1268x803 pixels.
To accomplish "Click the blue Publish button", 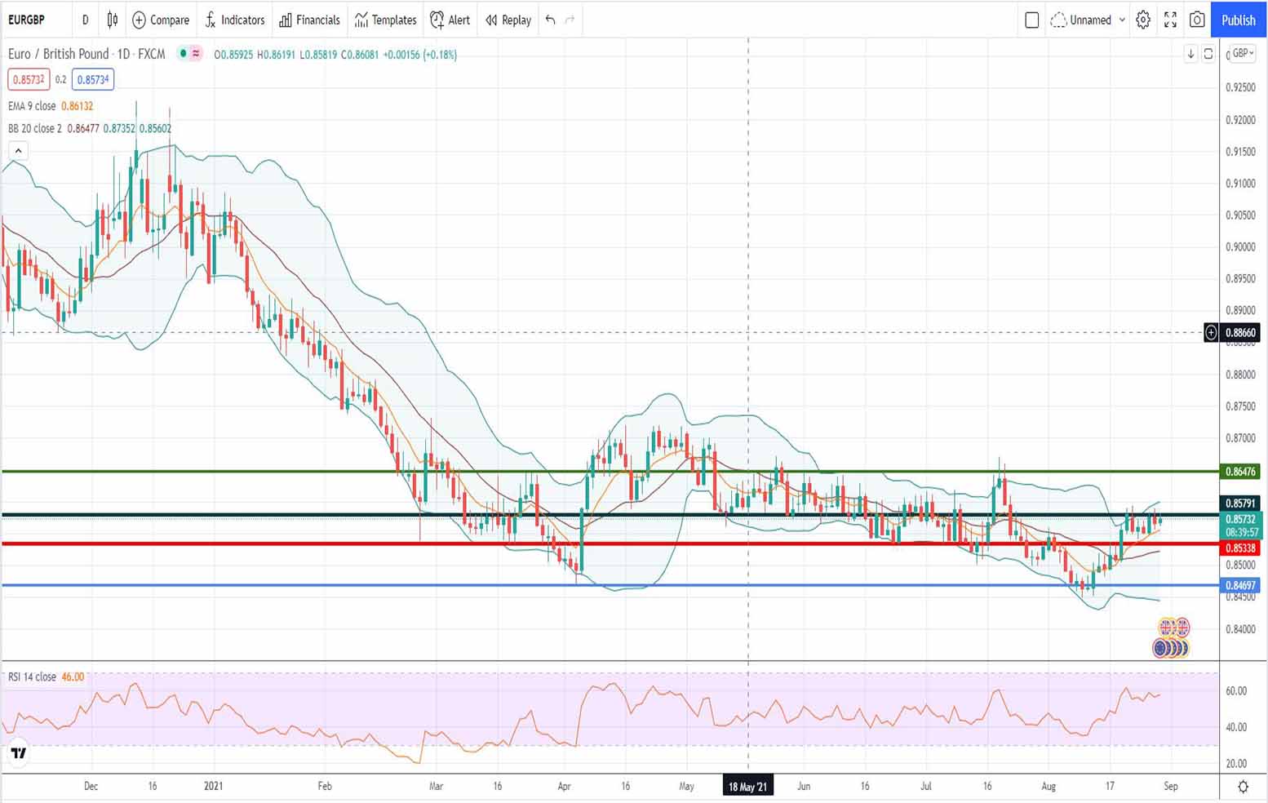I will 1238,20.
